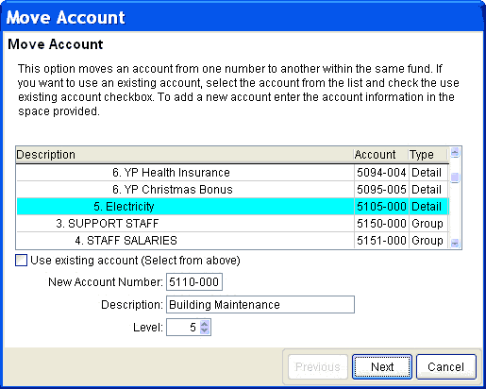Focus the New Account Number field
Viewport: 486px width, 389px height.
pyautogui.click(x=194, y=281)
